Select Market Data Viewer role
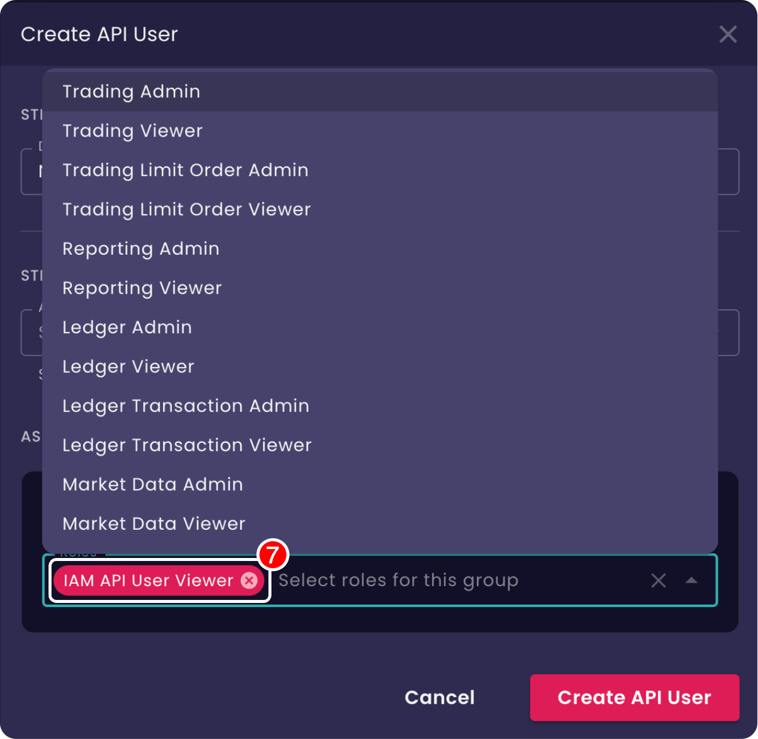The width and height of the screenshot is (758, 739). pos(153,523)
